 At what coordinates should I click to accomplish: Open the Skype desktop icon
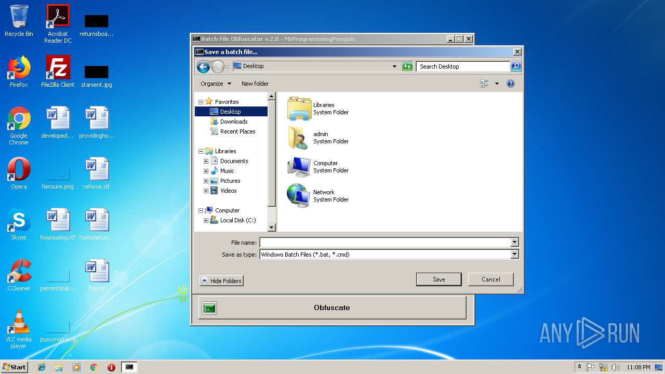click(19, 224)
